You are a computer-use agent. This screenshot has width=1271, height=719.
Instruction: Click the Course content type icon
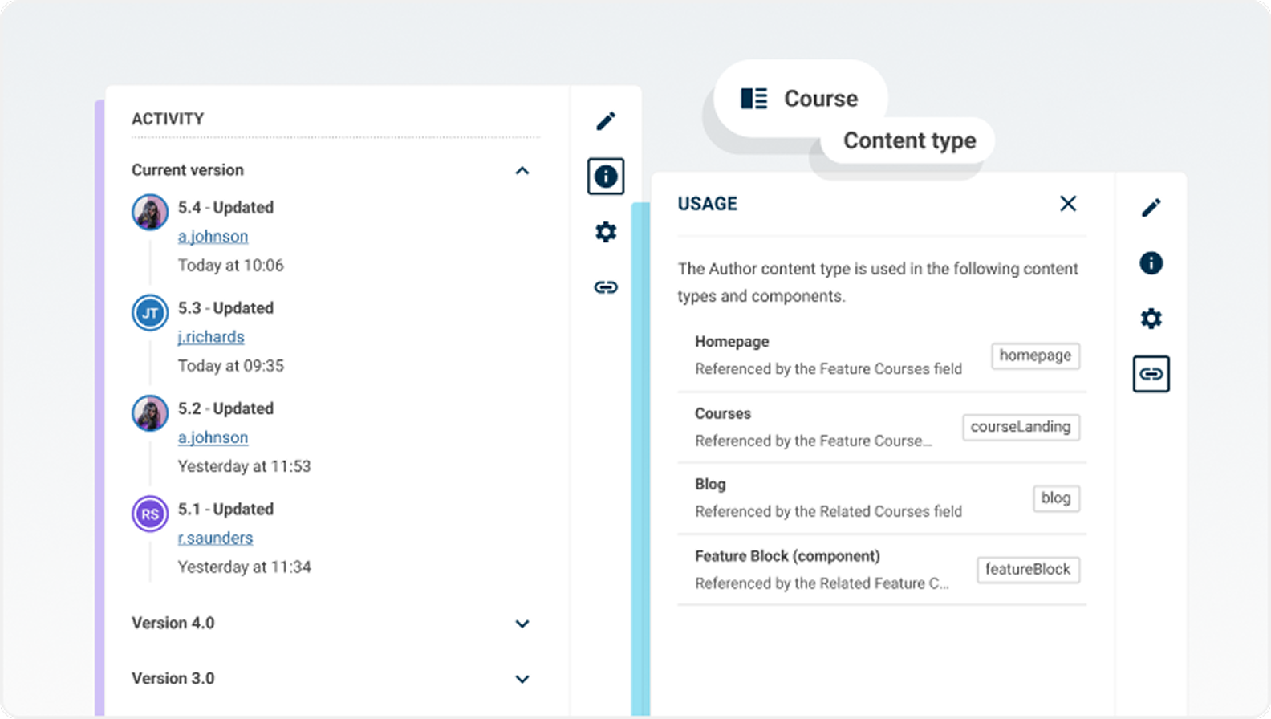click(x=753, y=99)
